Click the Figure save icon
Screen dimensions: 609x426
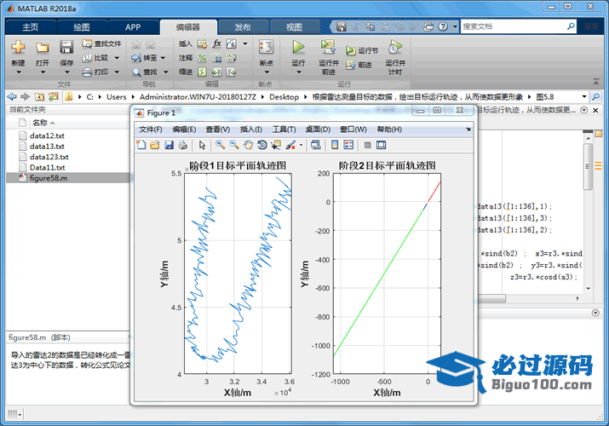[169, 145]
